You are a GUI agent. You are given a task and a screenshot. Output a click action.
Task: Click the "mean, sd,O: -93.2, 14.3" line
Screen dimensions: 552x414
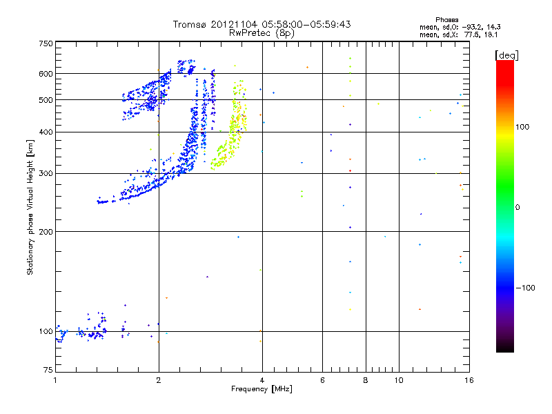click(460, 27)
